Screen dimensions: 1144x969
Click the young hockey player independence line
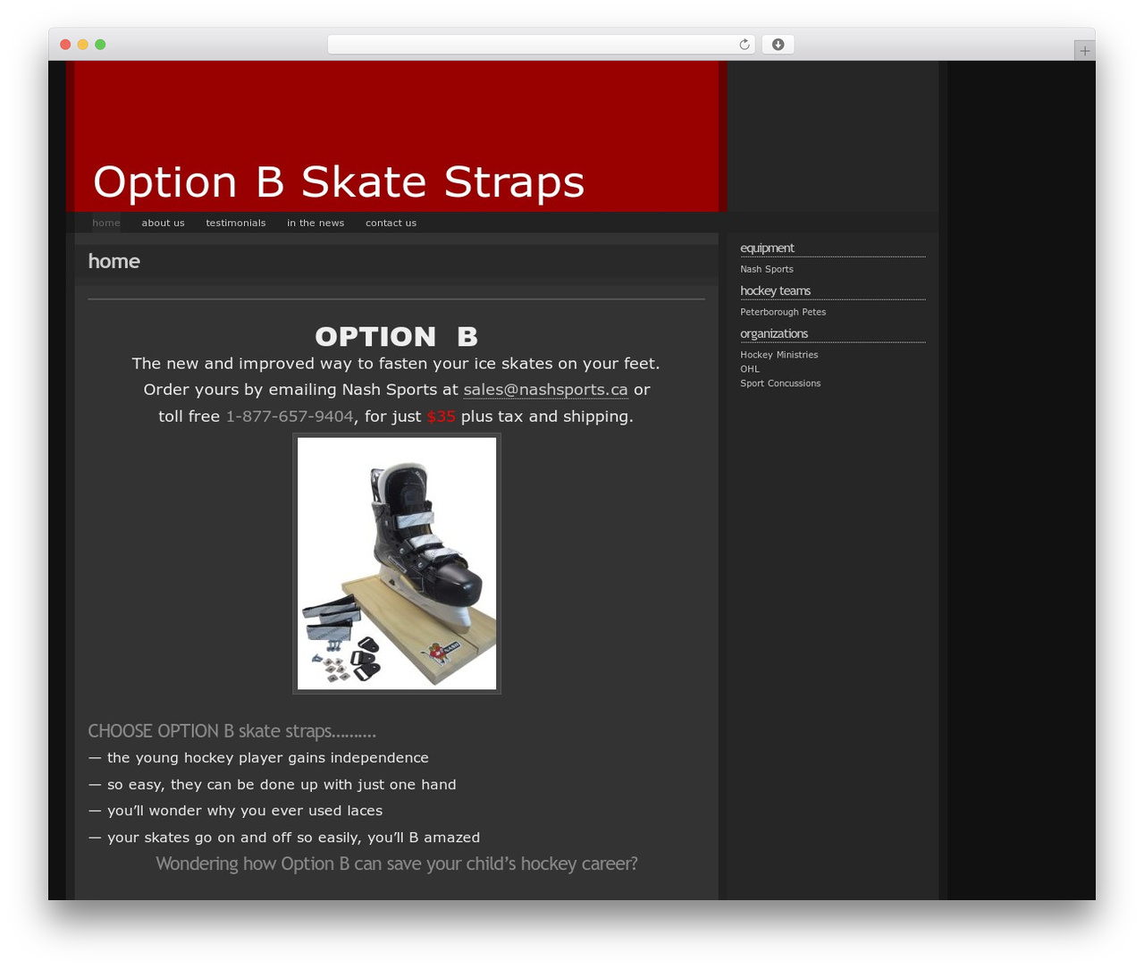pos(258,758)
